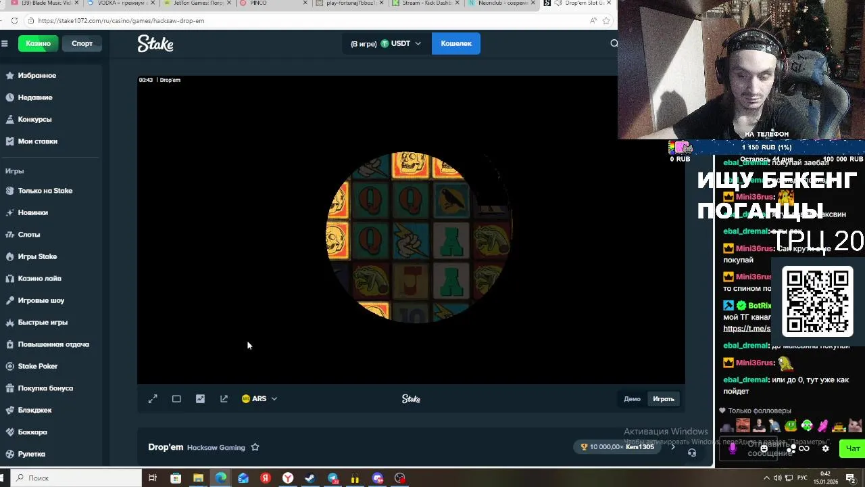Click the purple microphone icon in chat
Image resolution: width=865 pixels, height=487 pixels.
(x=733, y=448)
